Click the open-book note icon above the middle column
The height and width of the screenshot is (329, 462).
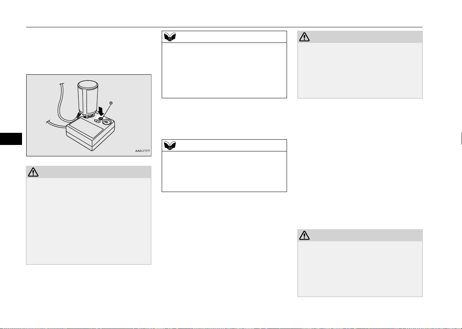point(169,37)
